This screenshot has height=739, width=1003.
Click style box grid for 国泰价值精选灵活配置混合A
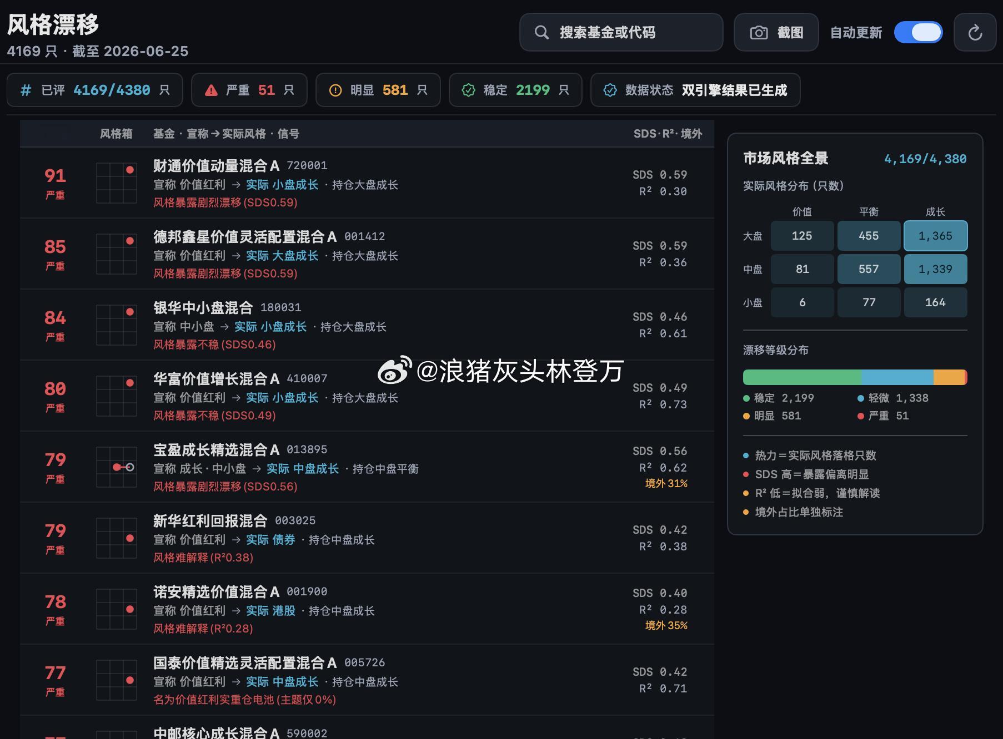point(117,680)
